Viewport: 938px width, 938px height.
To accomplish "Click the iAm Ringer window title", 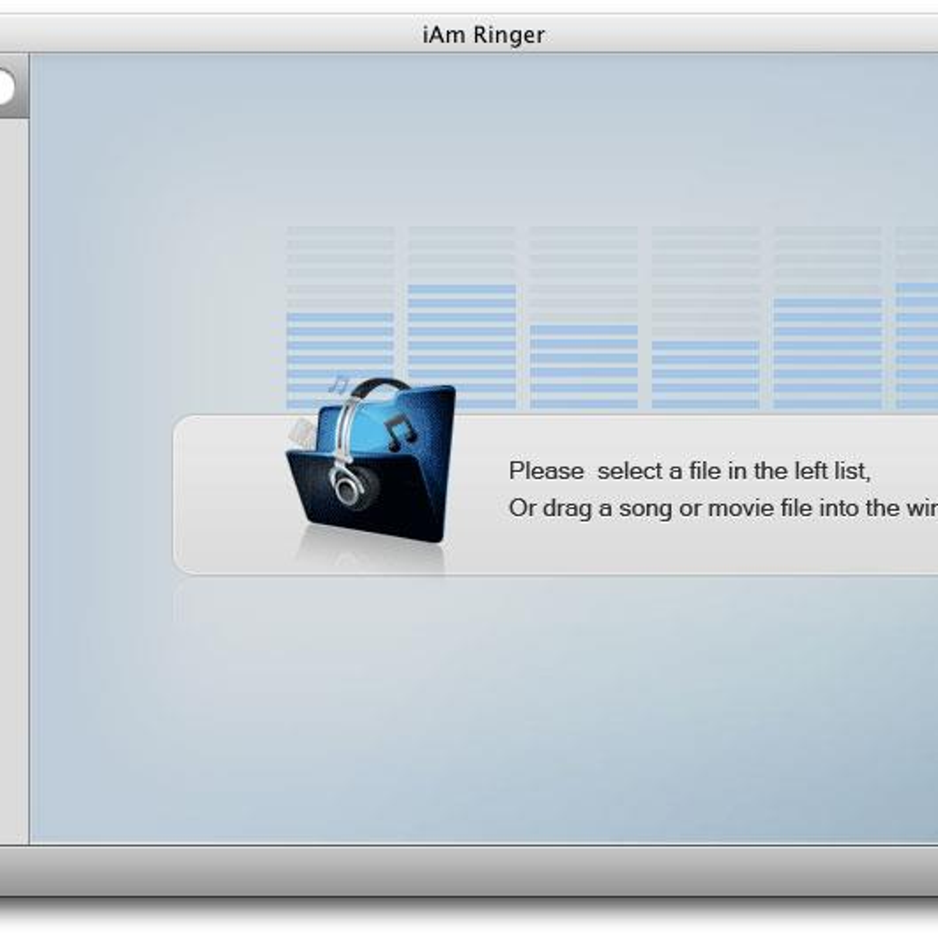I will point(484,35).
